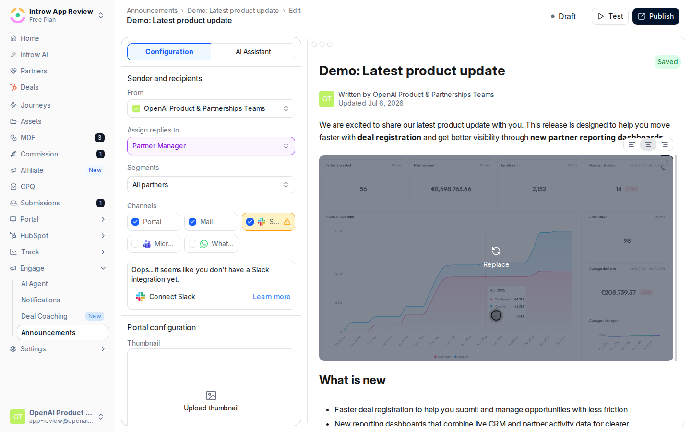
Task: Click the Replace image icon
Action: coord(496,251)
